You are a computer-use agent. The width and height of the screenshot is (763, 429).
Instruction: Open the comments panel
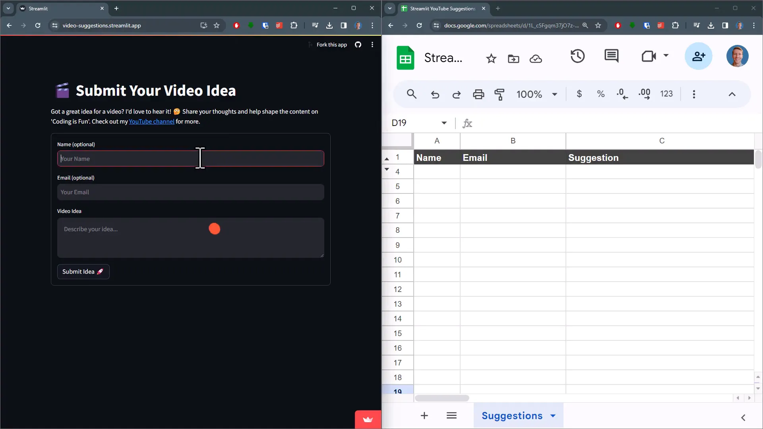tap(612, 56)
